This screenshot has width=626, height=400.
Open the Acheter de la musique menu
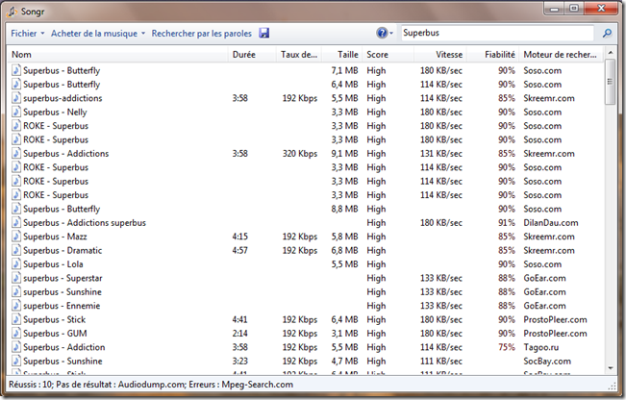tap(98, 33)
